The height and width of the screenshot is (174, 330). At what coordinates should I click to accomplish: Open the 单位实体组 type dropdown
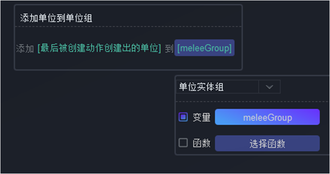(x=228, y=86)
